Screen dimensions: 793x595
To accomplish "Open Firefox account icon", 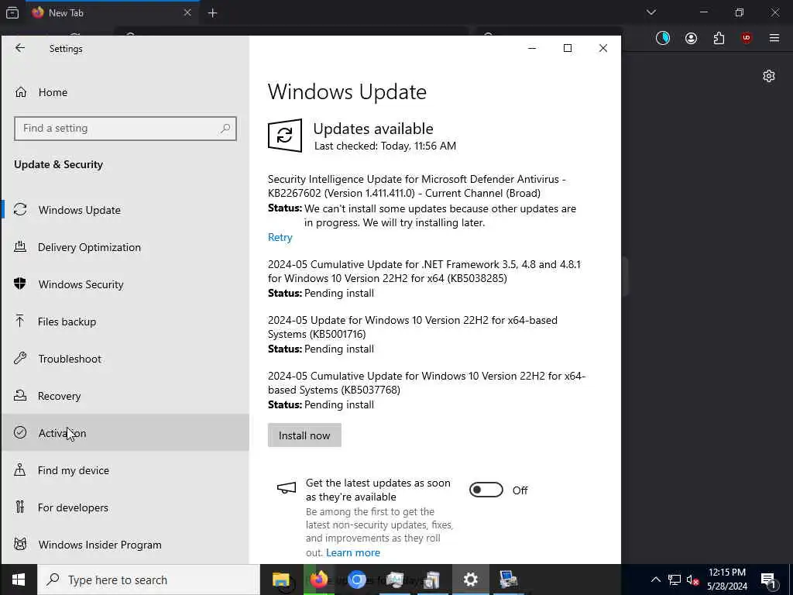I will coord(691,38).
